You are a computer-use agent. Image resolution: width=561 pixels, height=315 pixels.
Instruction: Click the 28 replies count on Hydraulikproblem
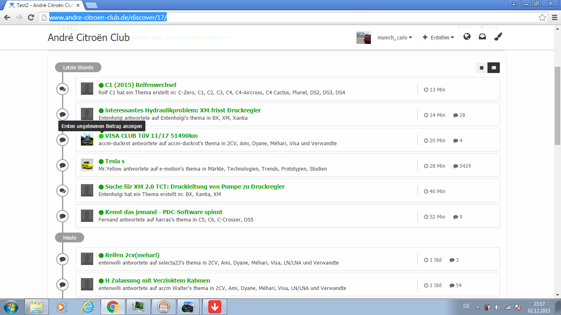point(459,115)
